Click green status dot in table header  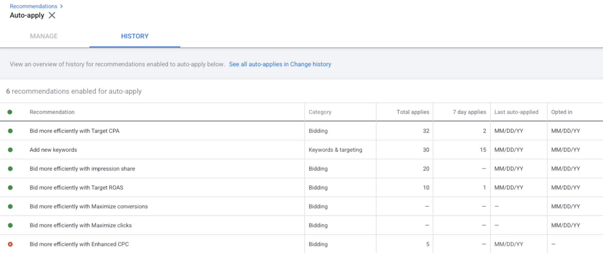[10, 112]
